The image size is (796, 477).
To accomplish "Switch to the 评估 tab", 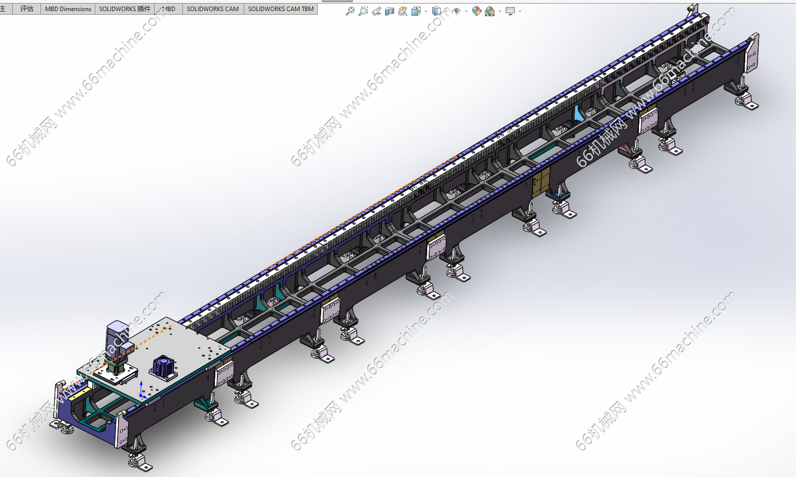I will pos(27,9).
